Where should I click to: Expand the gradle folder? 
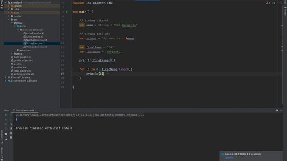(x=9, y=16)
